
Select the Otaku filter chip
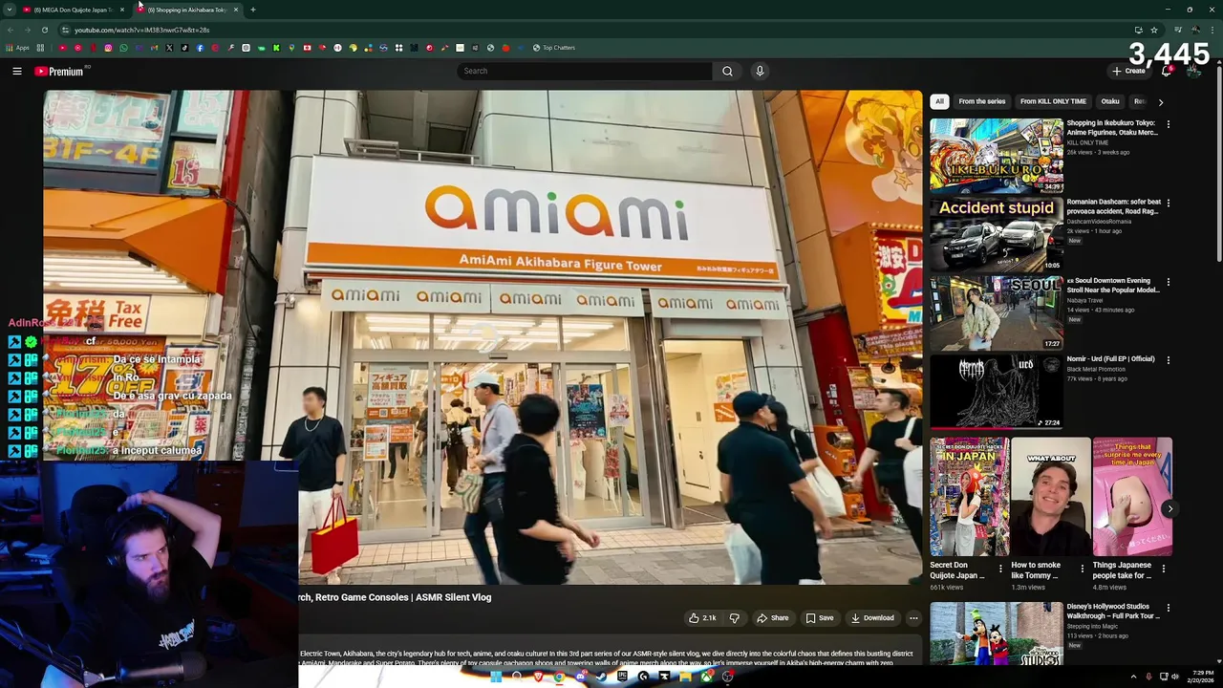[x=1110, y=101]
